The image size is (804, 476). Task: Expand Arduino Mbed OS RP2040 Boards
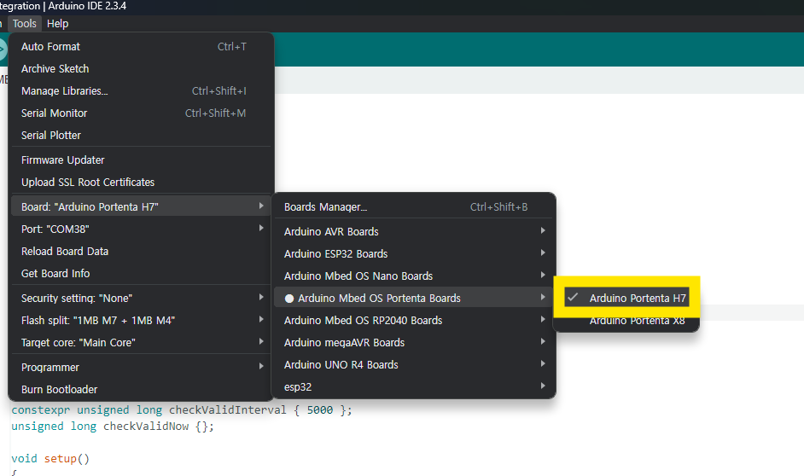click(x=413, y=320)
